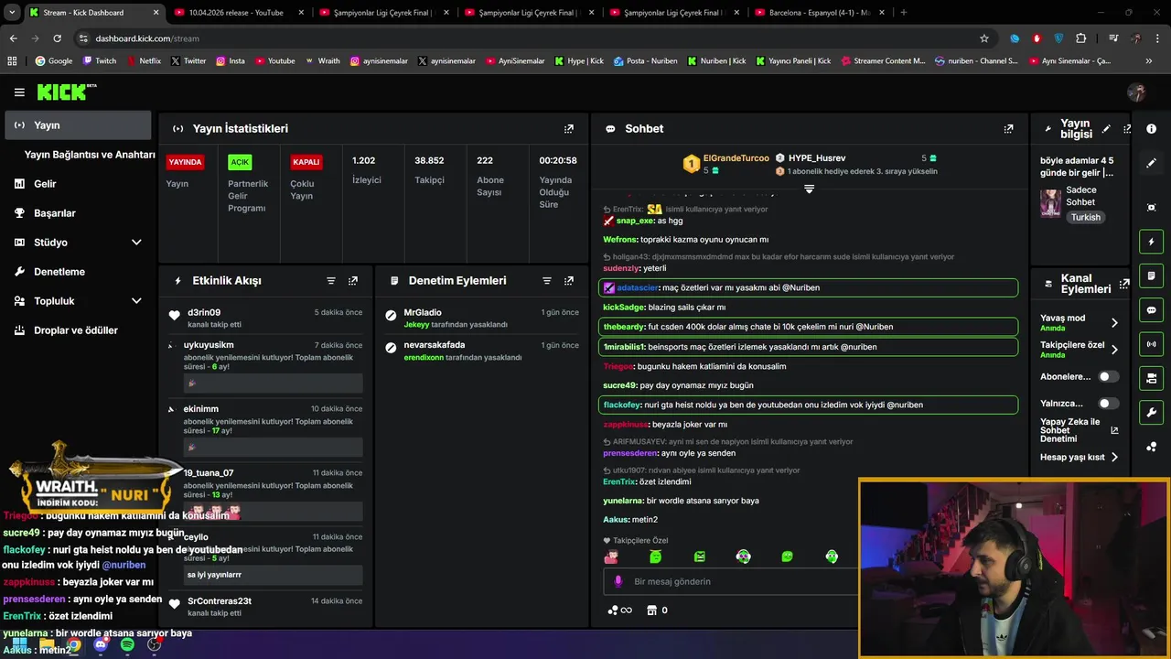Open the profile avatar in Kick header
The image size is (1171, 659).
1136,92
